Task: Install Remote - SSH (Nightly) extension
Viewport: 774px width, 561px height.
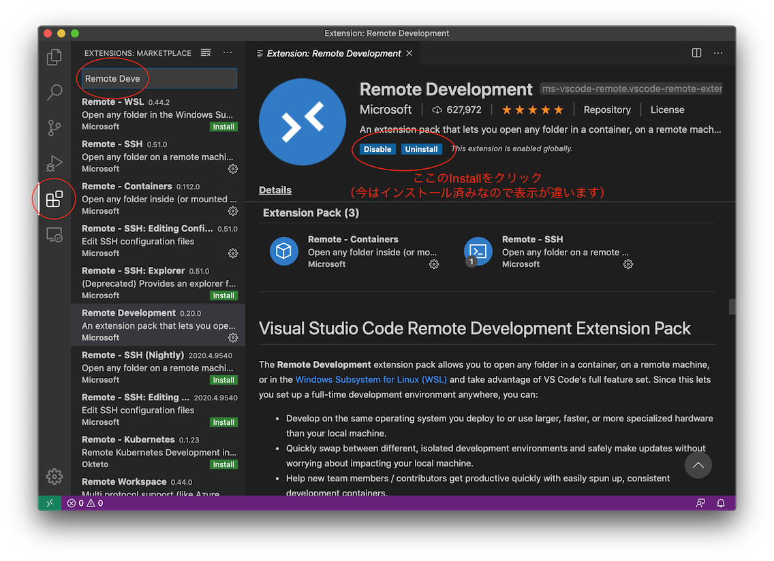Action: click(x=223, y=380)
